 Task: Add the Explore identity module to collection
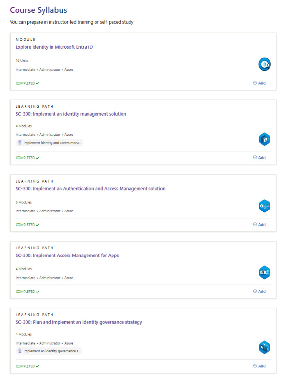(259, 83)
